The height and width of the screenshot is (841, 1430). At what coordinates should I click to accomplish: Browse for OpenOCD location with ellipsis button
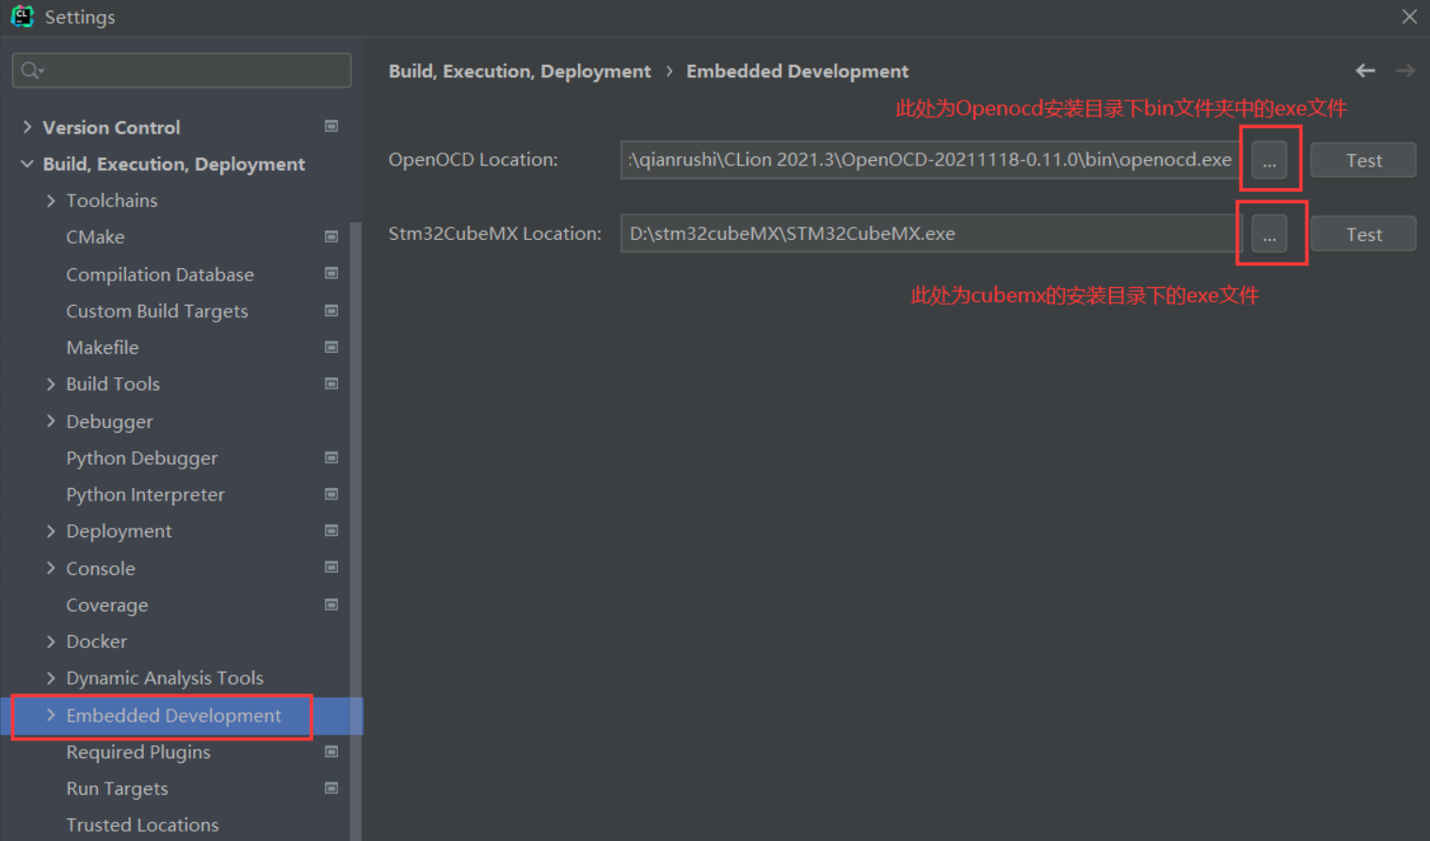(x=1269, y=160)
